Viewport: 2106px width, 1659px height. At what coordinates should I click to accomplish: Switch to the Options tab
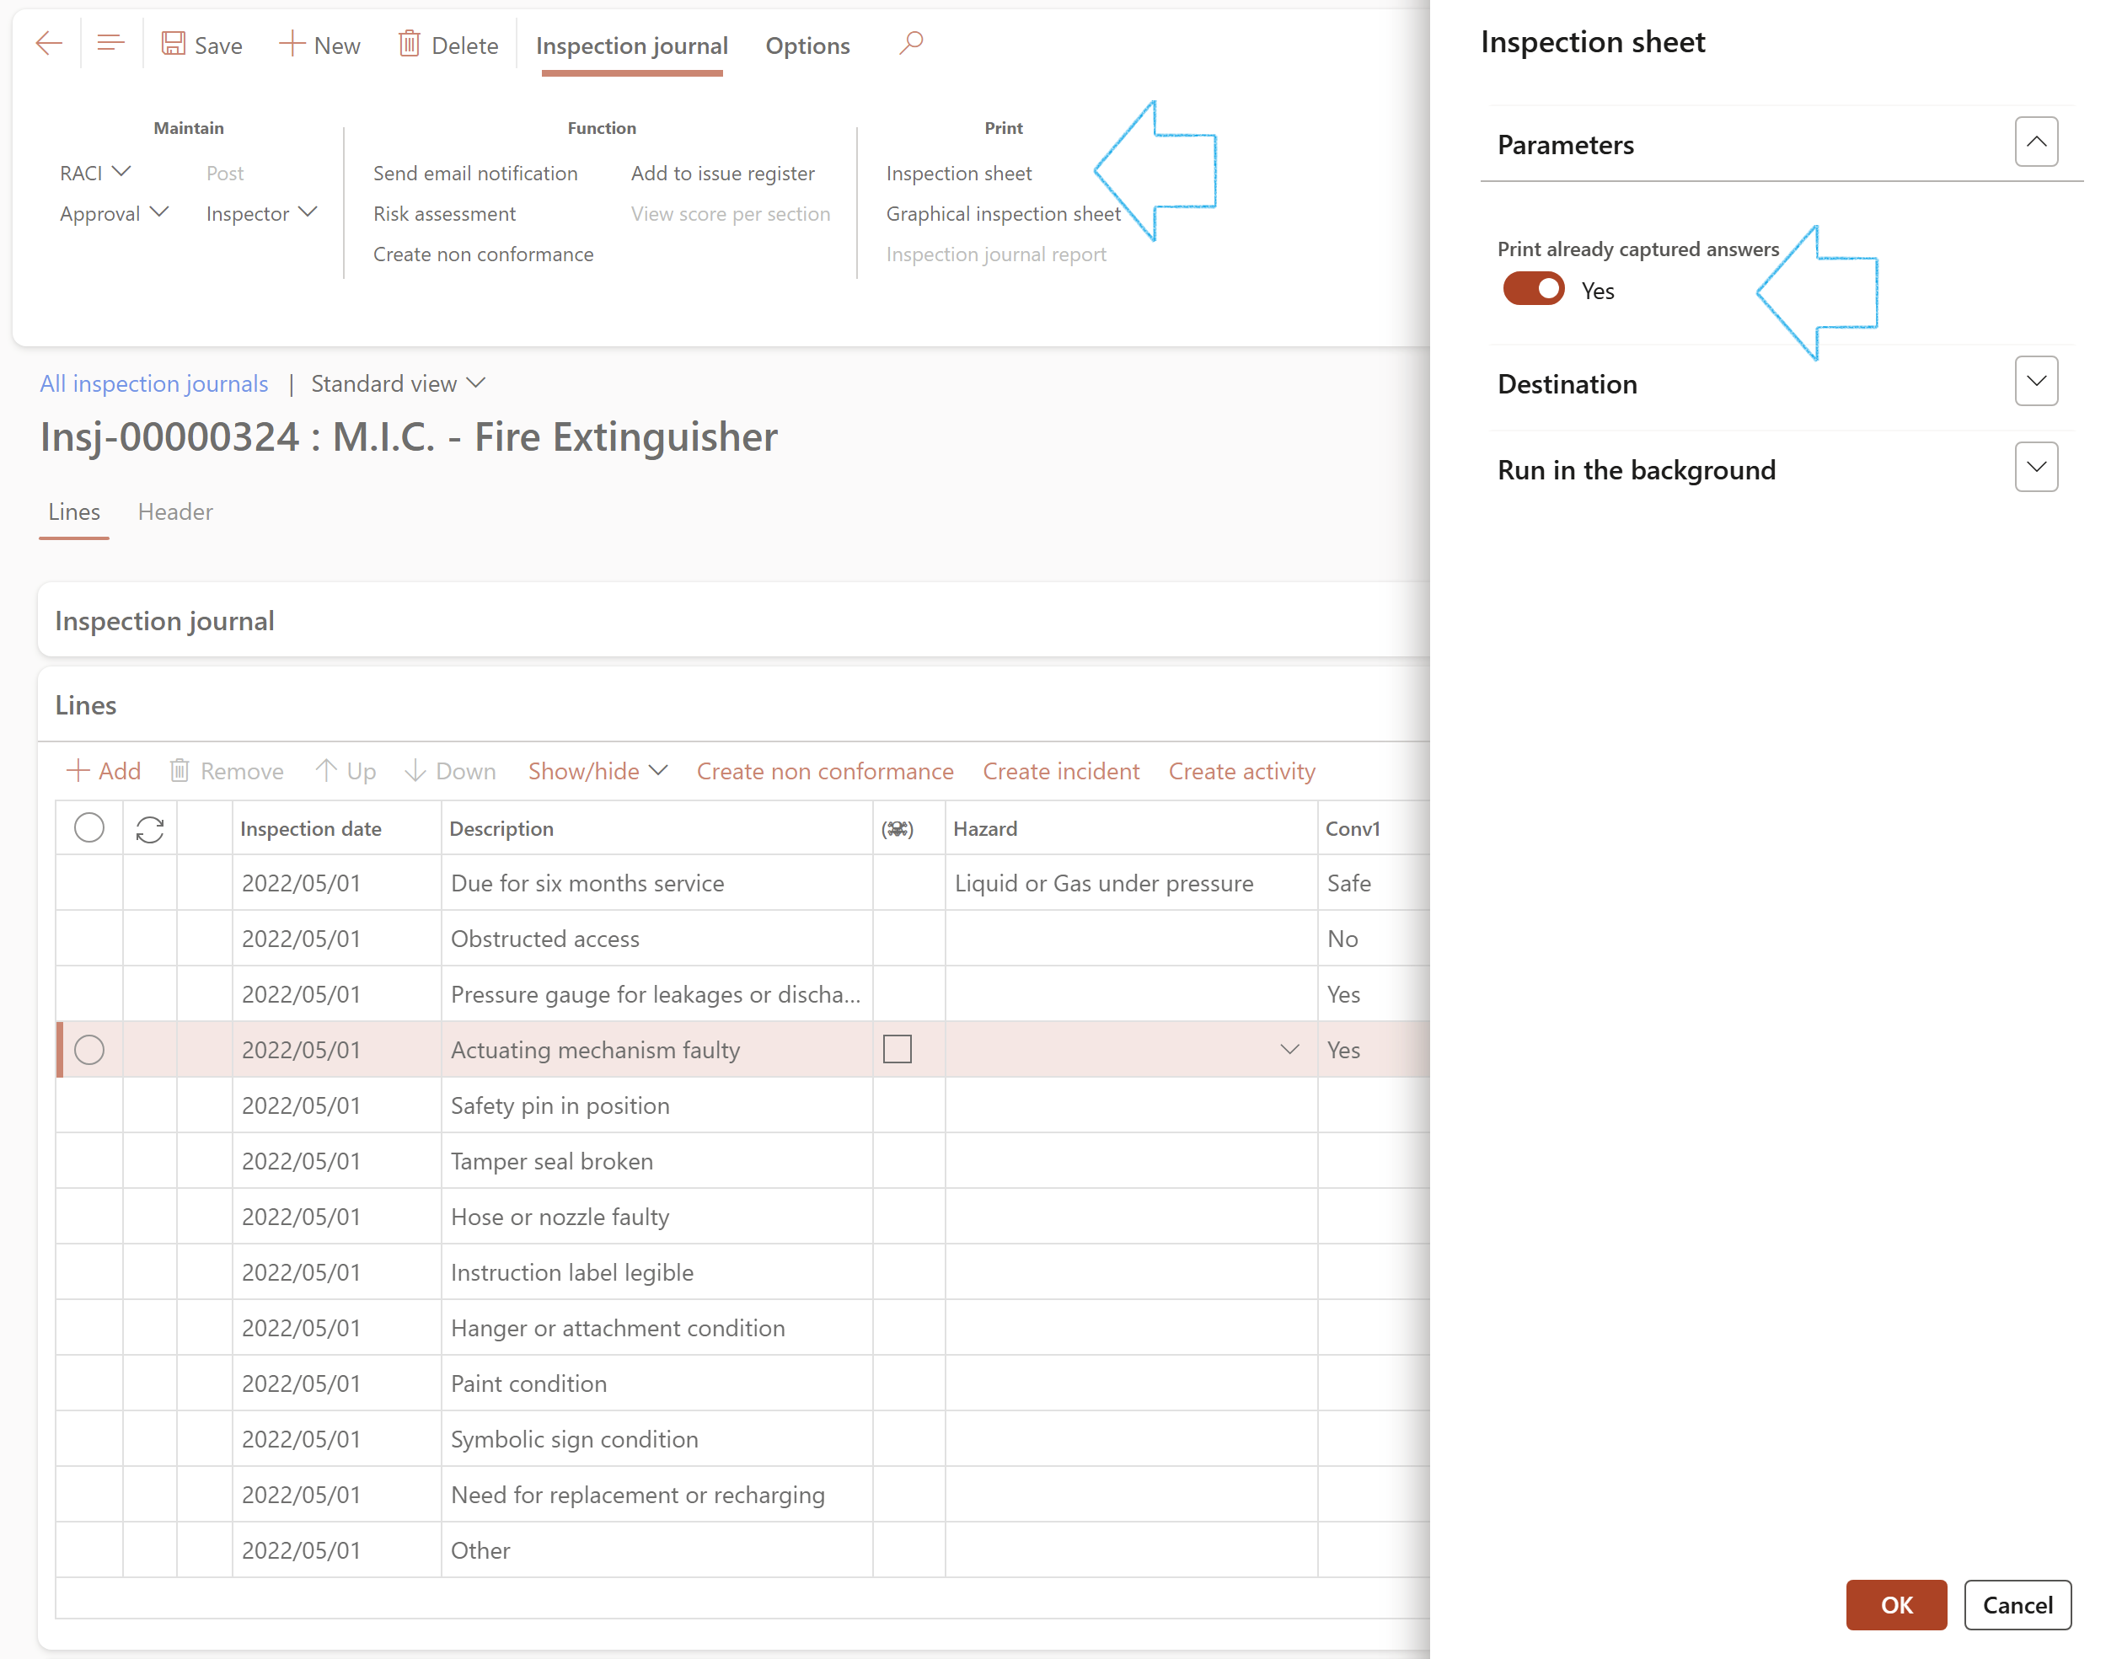tap(807, 45)
